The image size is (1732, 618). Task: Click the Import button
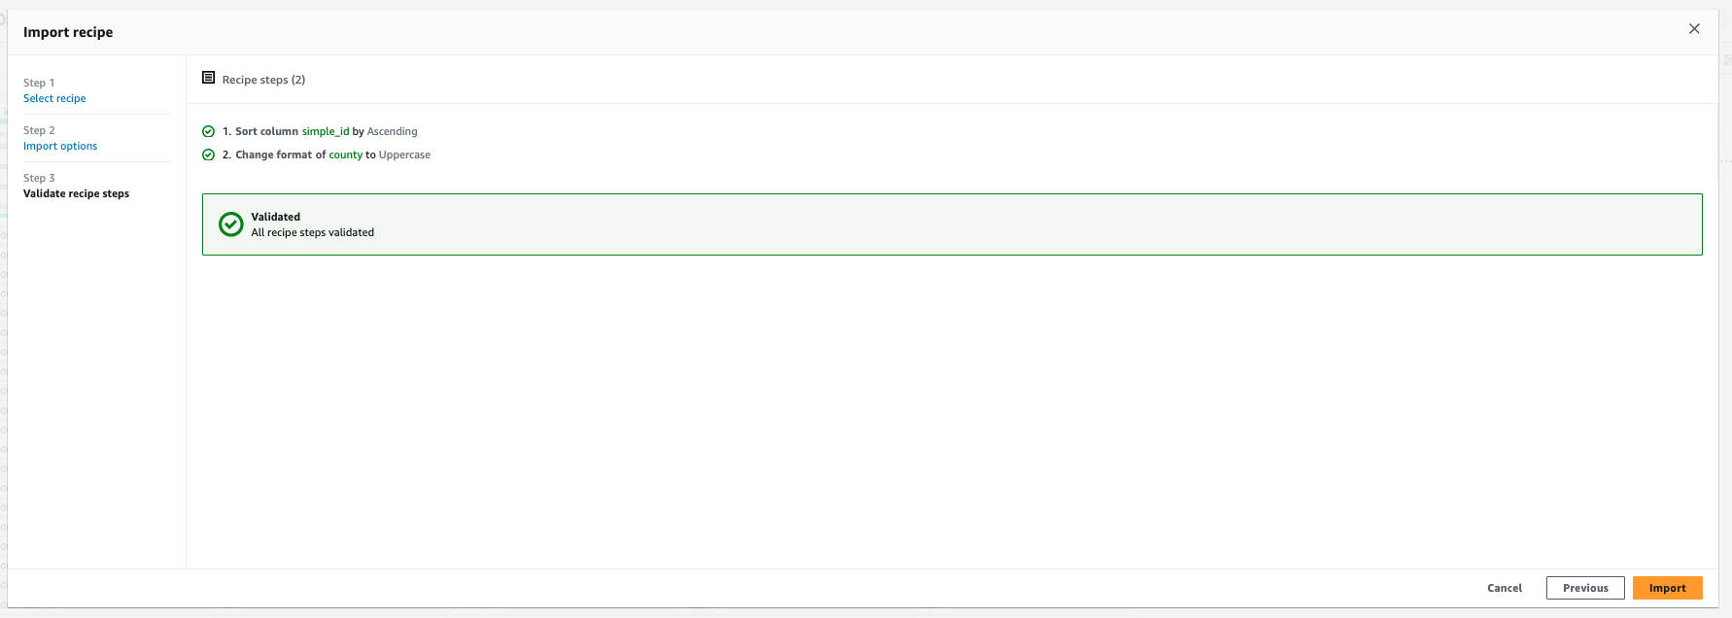(x=1668, y=588)
